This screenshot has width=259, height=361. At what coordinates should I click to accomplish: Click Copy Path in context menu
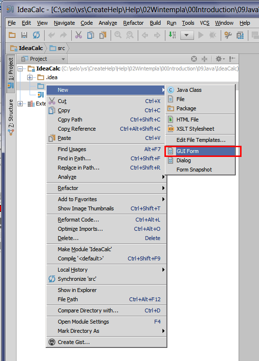(106, 120)
